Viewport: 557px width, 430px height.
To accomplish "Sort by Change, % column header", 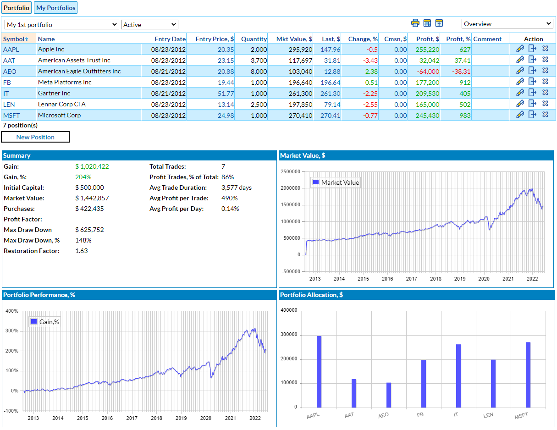I will coord(363,39).
